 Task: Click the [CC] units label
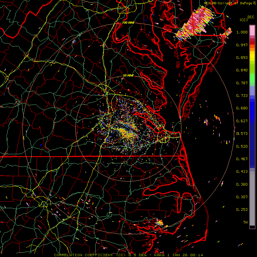(x=244, y=20)
